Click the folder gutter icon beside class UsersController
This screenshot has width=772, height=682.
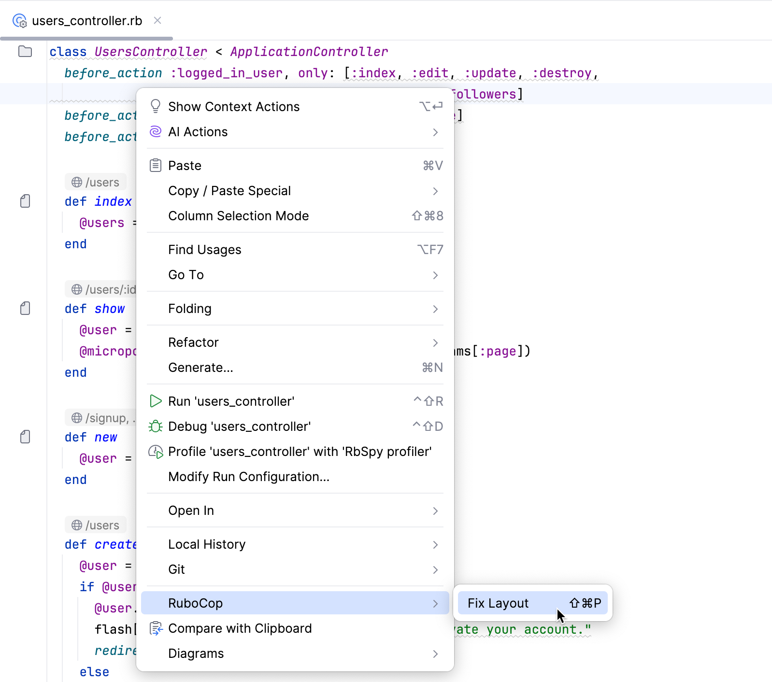pos(25,52)
